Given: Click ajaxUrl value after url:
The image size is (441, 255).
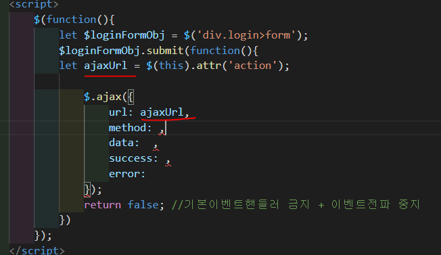Looking at the screenshot, I should (x=162, y=112).
